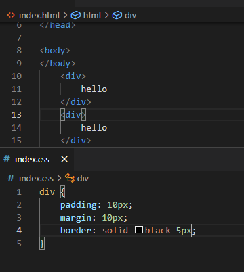Click line number 13 in index.html

pos(16,115)
